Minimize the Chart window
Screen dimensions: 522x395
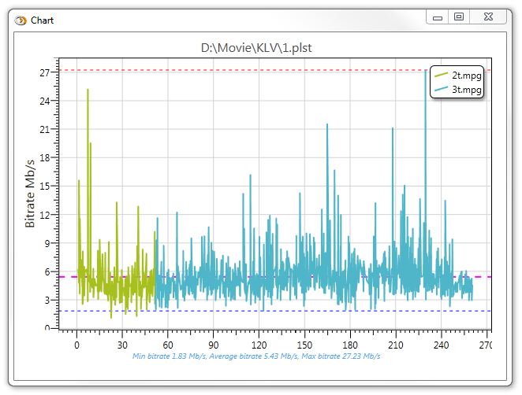[x=438, y=16]
